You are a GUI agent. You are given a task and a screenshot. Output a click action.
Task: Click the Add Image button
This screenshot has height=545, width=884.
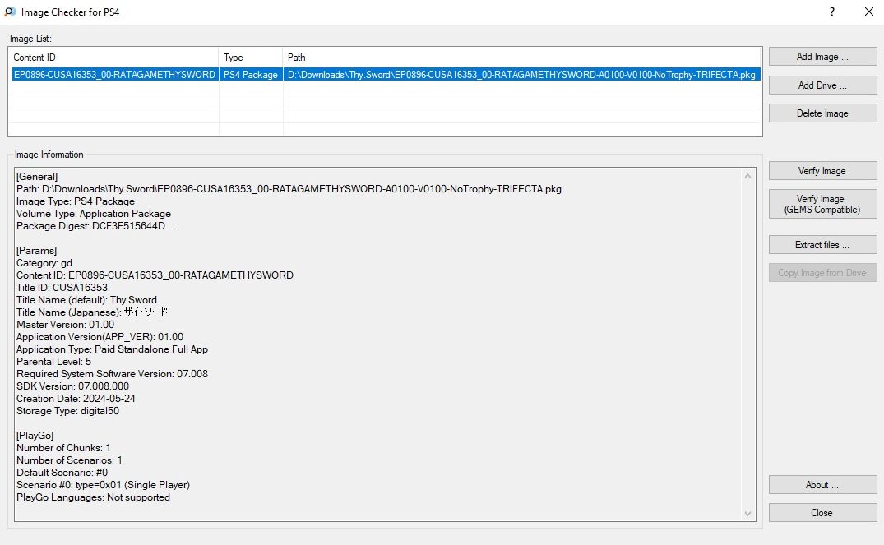click(x=822, y=57)
